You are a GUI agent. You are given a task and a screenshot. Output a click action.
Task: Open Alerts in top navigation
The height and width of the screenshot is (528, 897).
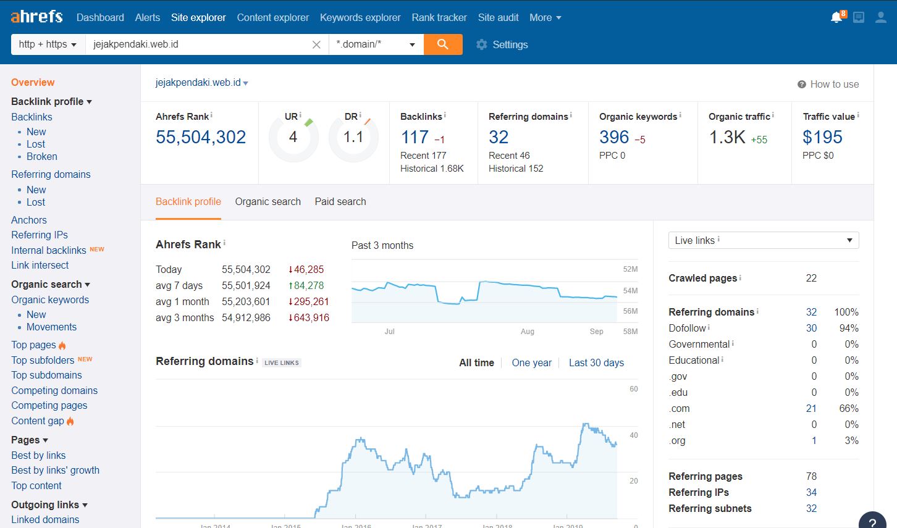click(x=148, y=17)
